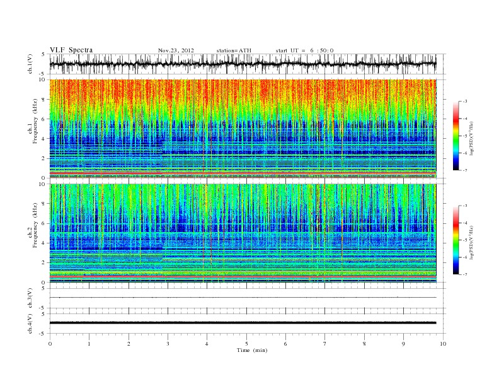Click the "2" tick on the time axis
Image resolution: width=499 pixels, height=386 pixels.
(x=129, y=344)
